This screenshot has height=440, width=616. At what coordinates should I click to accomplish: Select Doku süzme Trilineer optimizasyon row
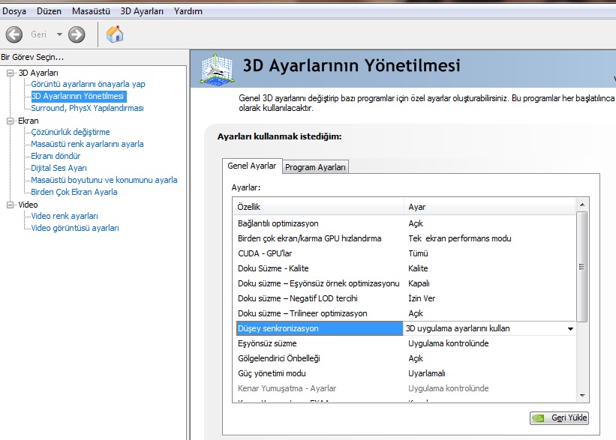404,313
